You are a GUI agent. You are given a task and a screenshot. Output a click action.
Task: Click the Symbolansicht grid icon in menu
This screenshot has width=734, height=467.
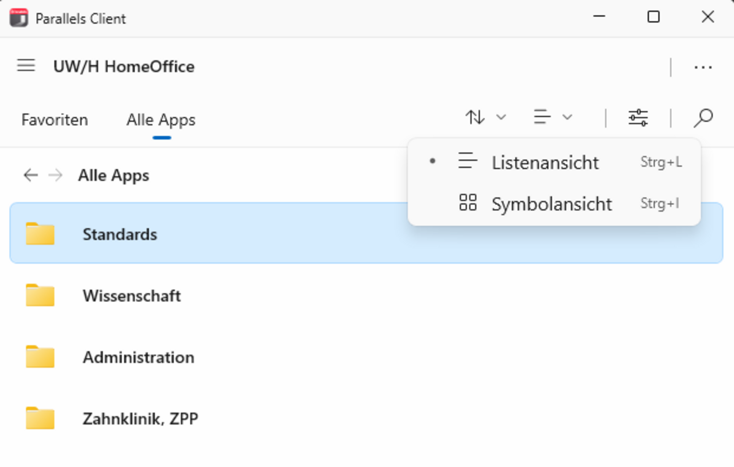[468, 202]
